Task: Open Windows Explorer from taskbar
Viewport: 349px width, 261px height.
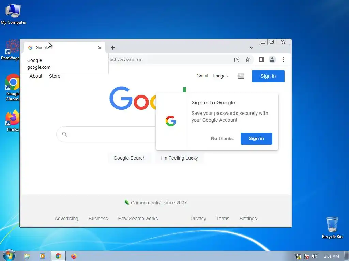Action: pos(27,256)
